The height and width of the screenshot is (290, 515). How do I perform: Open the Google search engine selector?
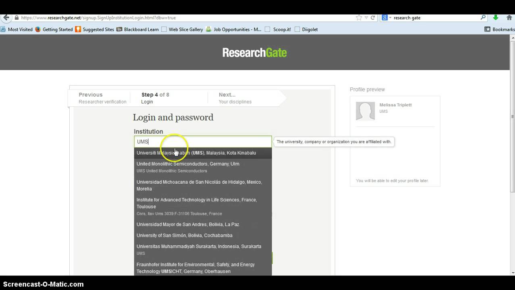386,18
